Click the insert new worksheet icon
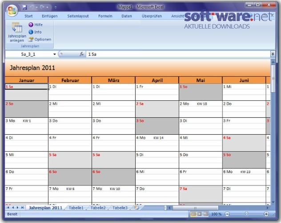281x223 pixels. (x=136, y=208)
